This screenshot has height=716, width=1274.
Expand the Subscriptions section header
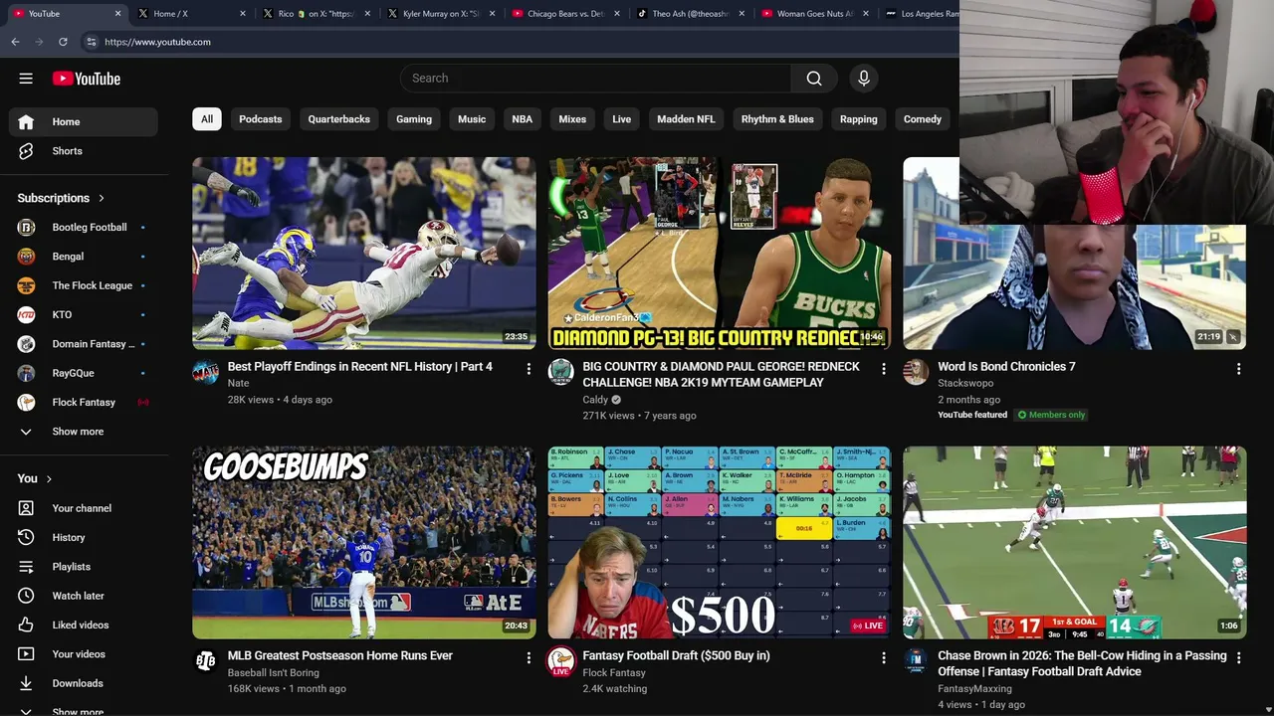(61, 198)
